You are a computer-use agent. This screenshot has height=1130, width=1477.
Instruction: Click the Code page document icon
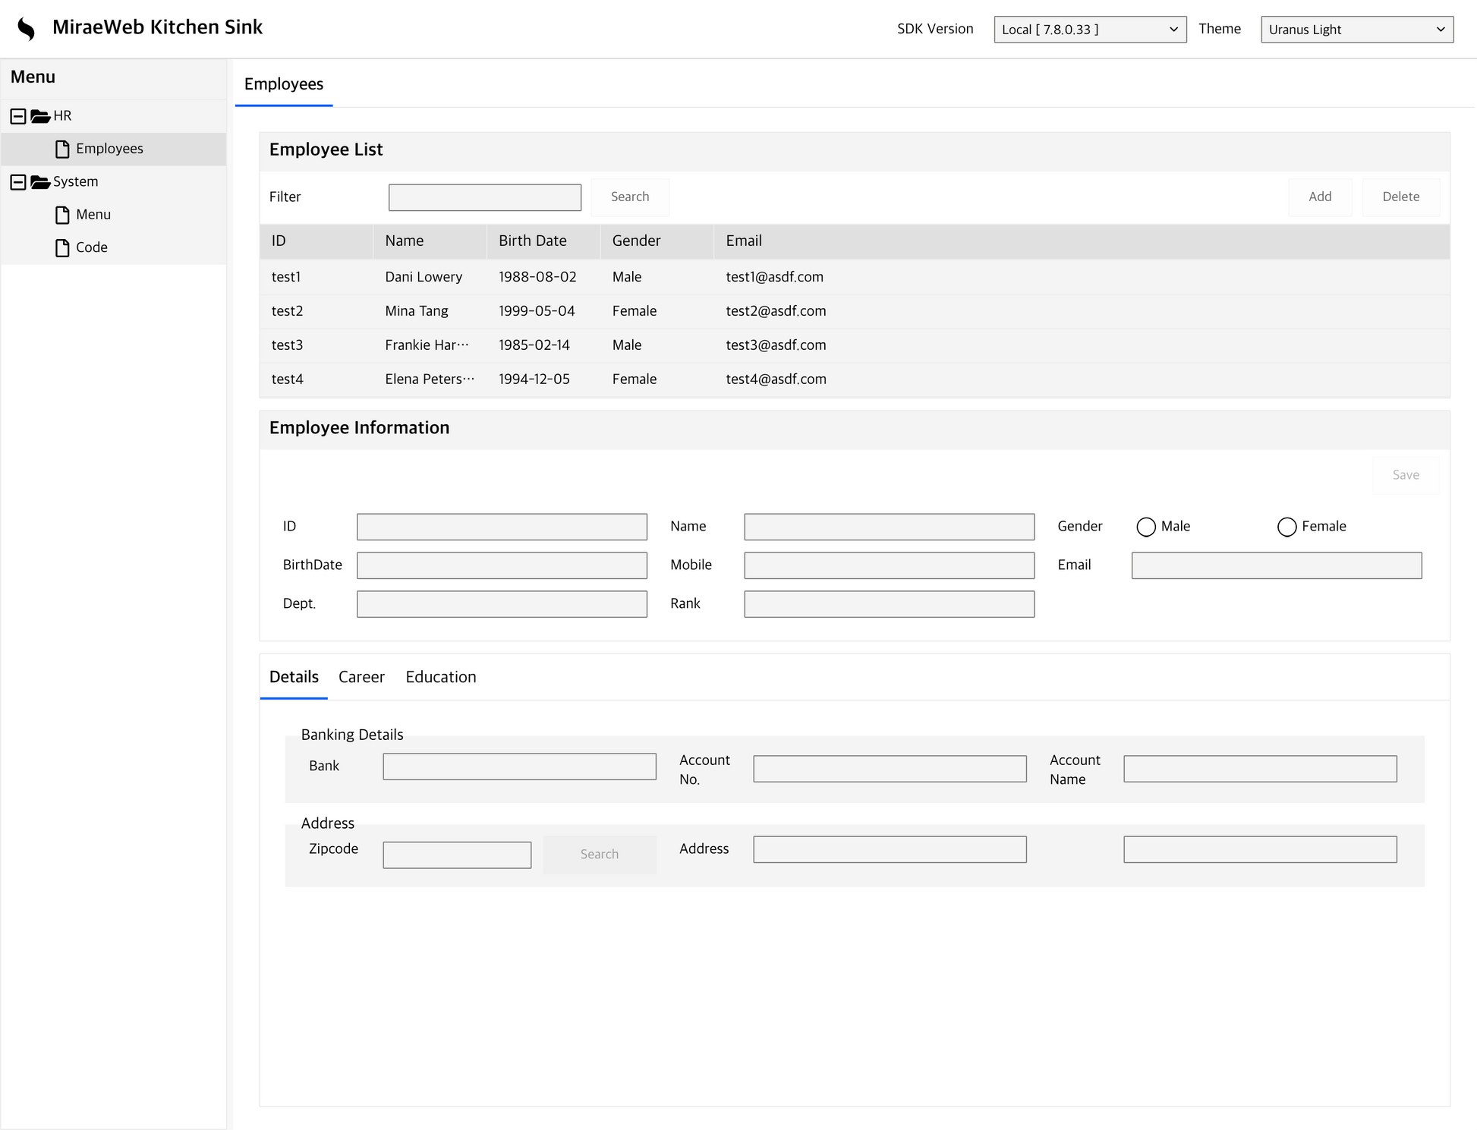(63, 247)
